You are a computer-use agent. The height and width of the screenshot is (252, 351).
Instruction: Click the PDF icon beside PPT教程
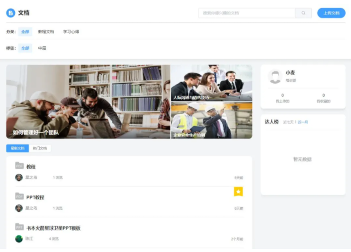pos(19,196)
